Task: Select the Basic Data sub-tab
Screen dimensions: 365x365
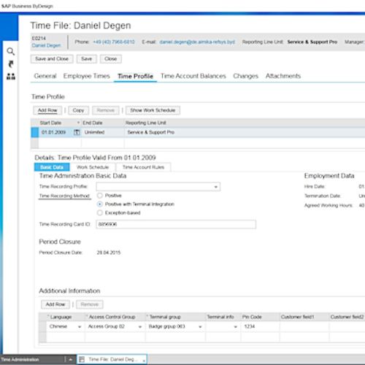Action: click(x=52, y=167)
